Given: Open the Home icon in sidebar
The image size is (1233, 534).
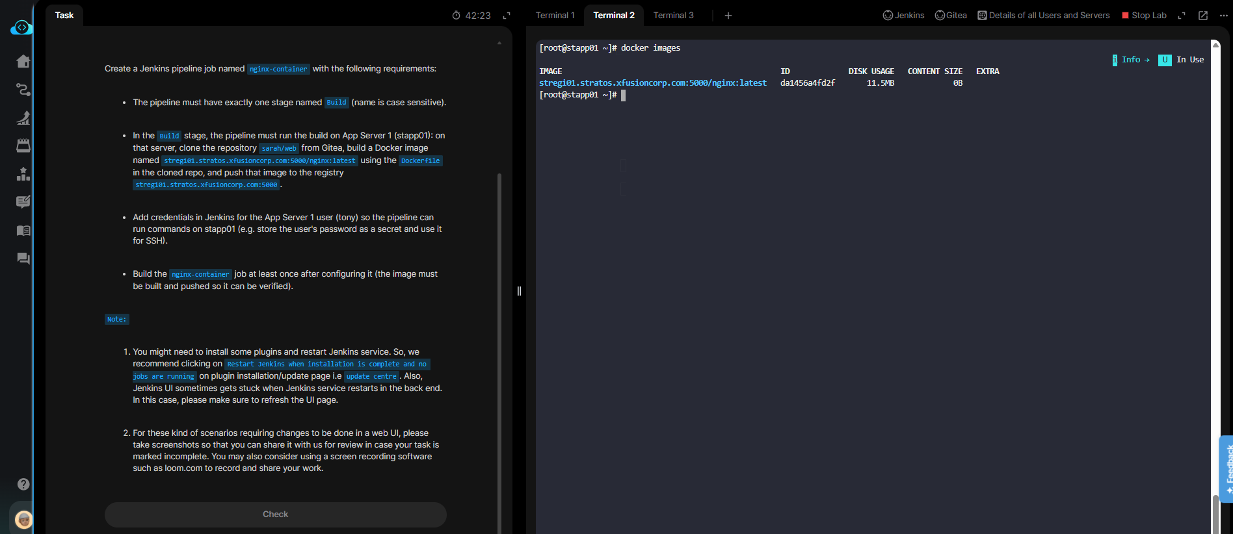Looking at the screenshot, I should pos(23,61).
